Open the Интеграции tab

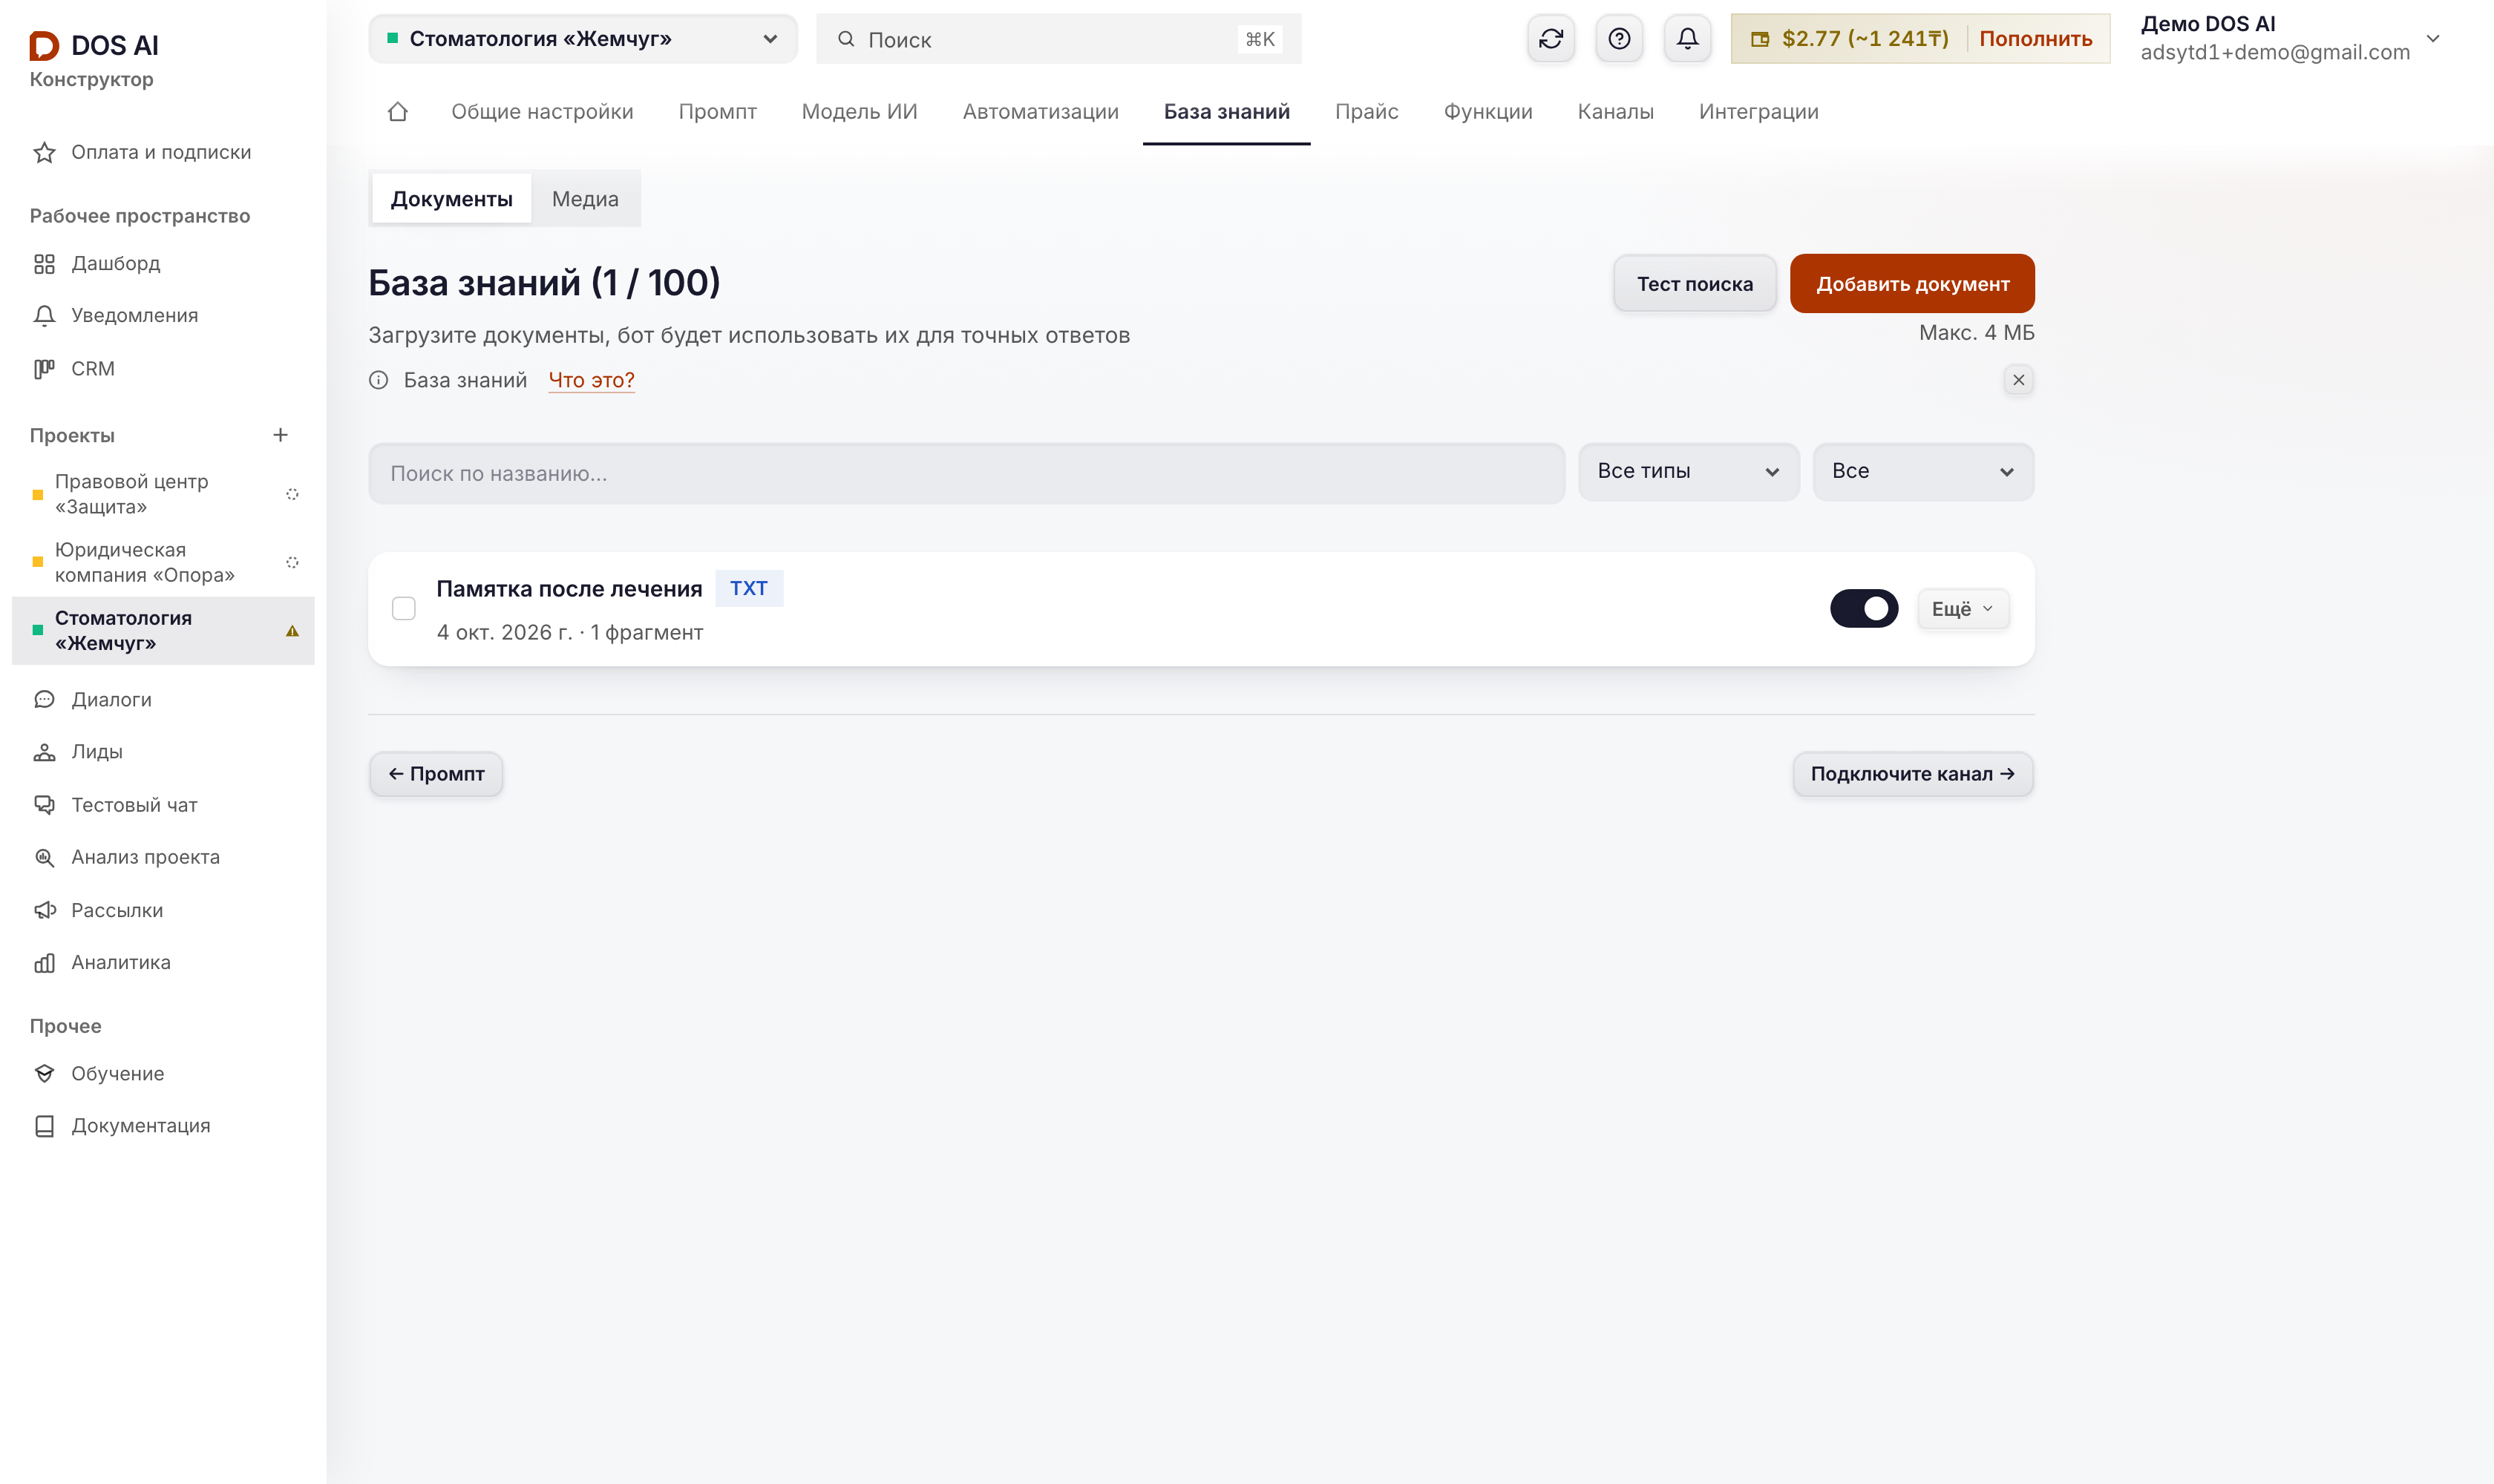pyautogui.click(x=1758, y=112)
